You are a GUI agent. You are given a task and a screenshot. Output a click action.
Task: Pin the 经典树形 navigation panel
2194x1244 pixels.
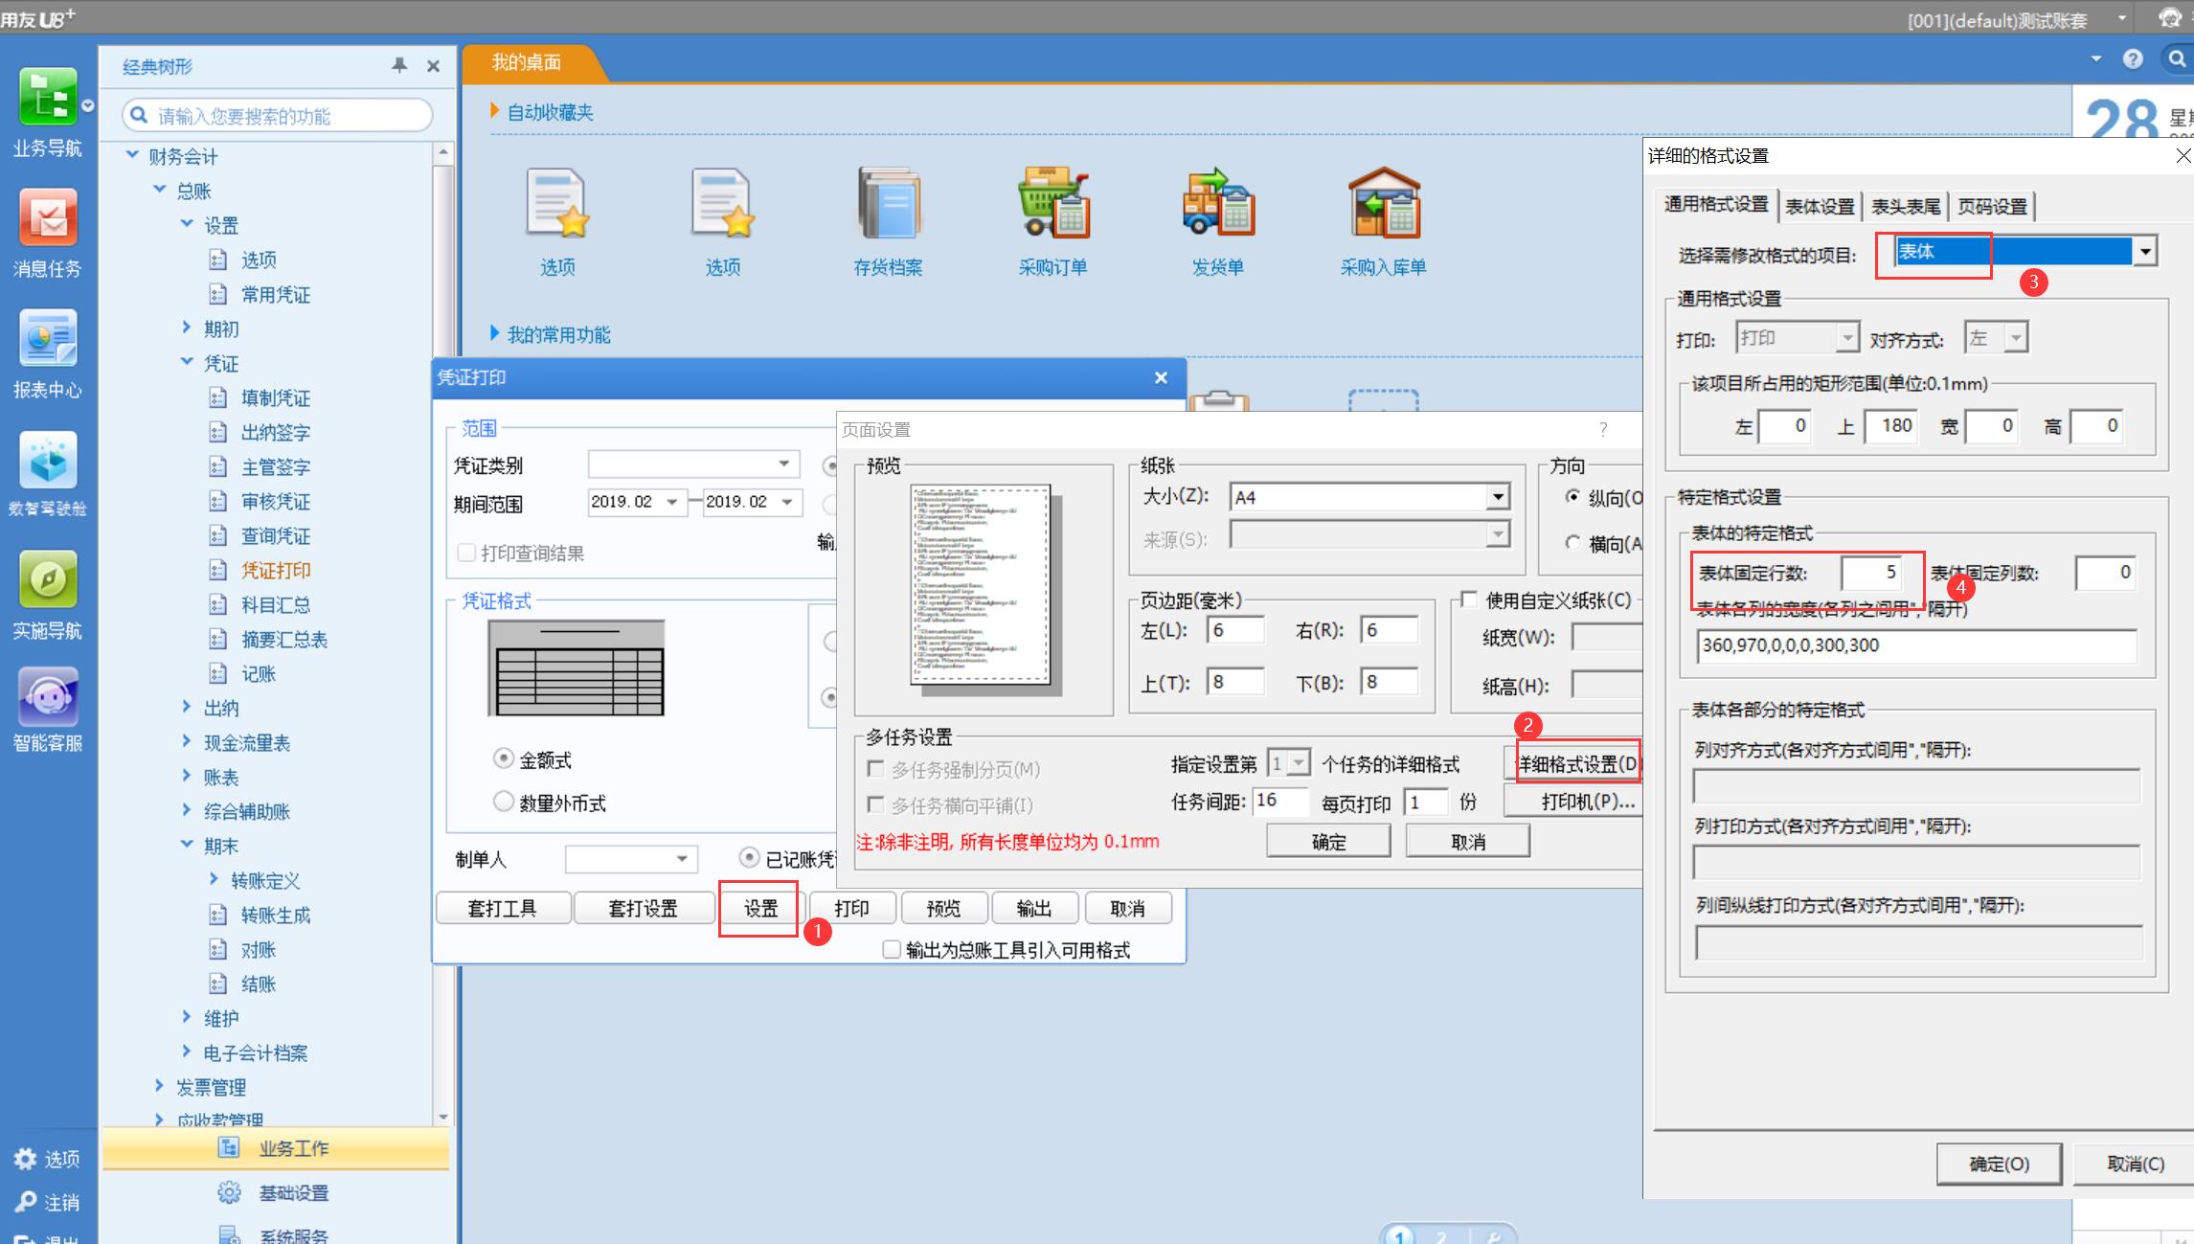pos(399,65)
